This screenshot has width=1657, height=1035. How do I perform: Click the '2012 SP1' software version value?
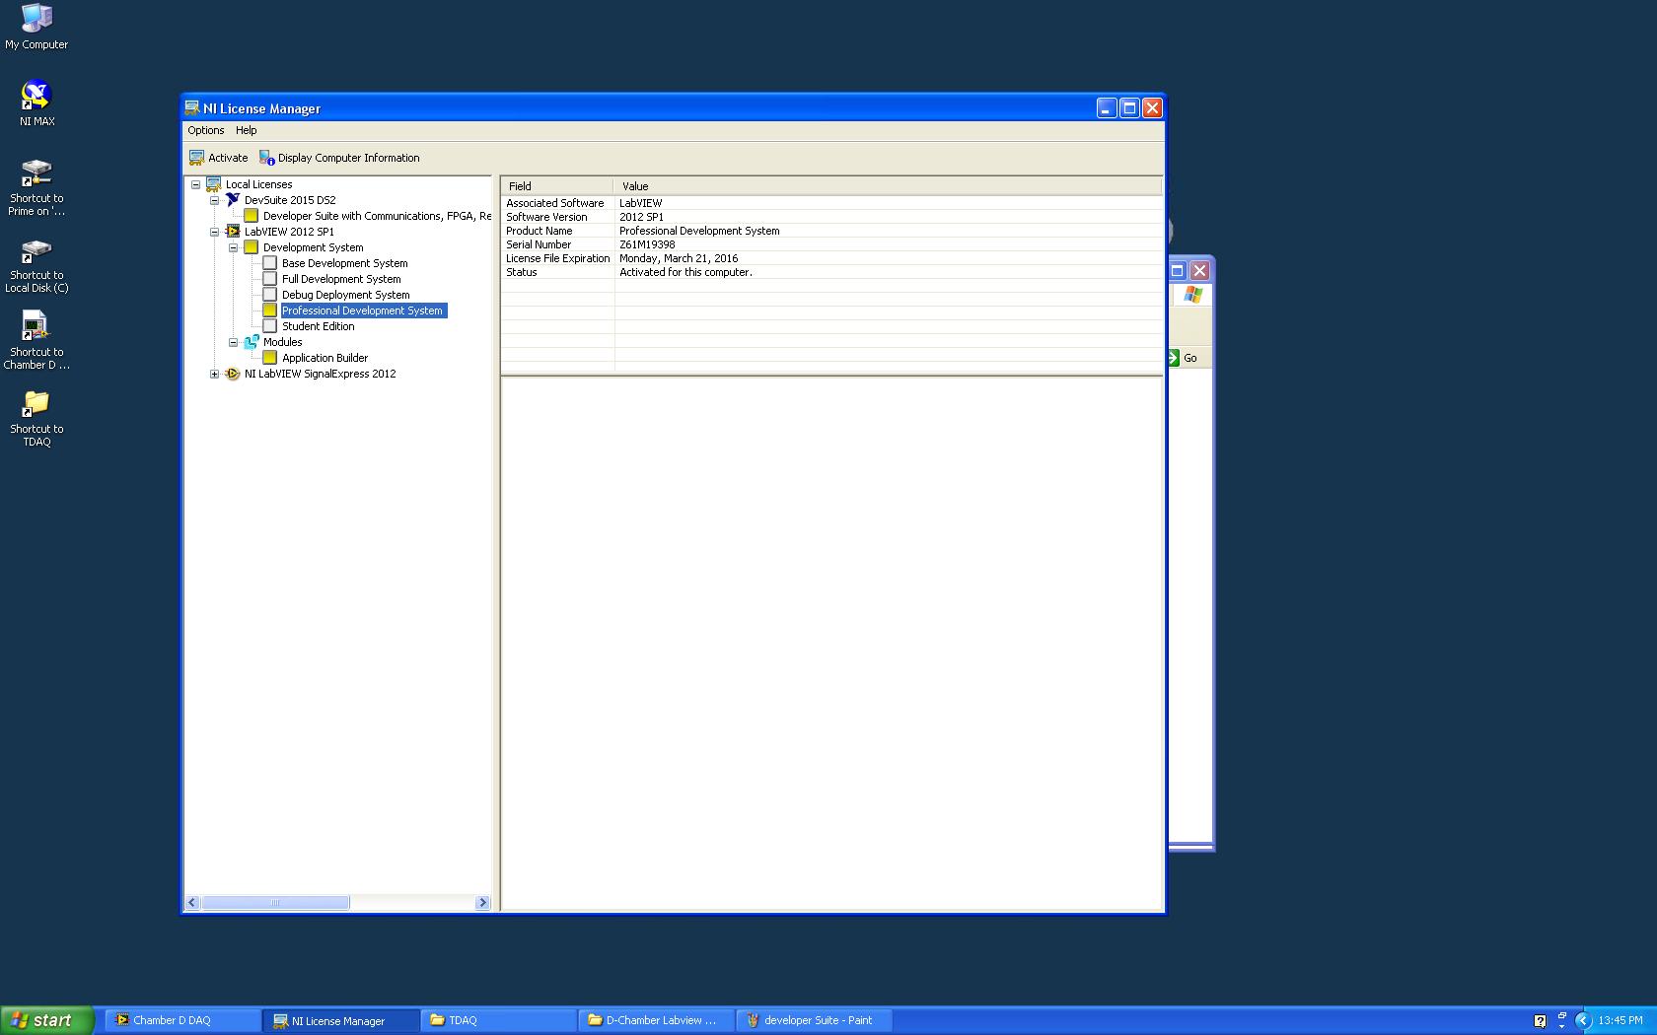[641, 217]
